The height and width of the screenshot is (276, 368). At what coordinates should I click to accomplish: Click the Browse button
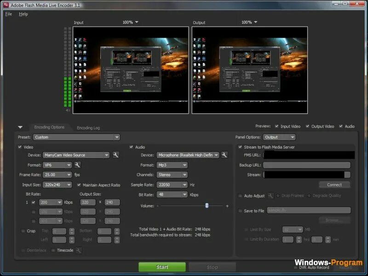(334, 220)
